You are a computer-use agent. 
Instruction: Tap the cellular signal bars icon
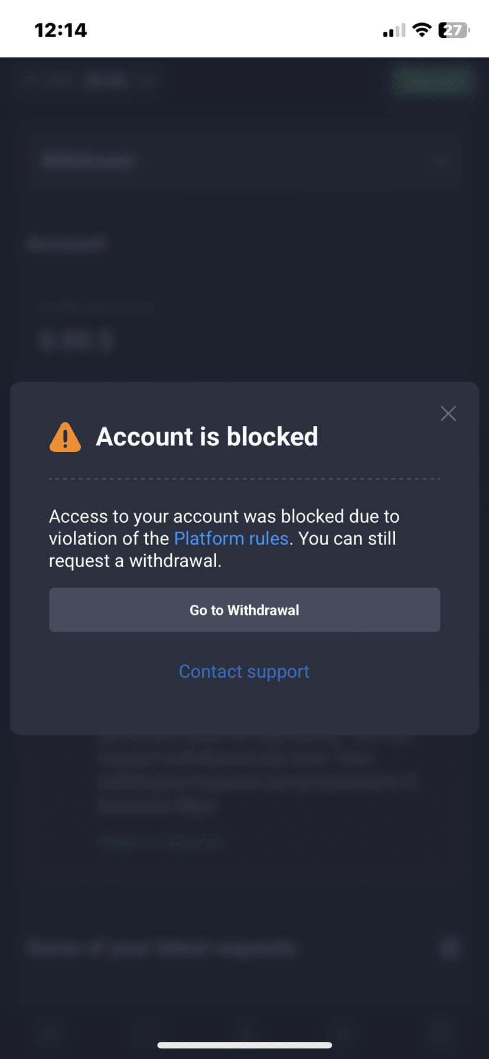(x=394, y=31)
